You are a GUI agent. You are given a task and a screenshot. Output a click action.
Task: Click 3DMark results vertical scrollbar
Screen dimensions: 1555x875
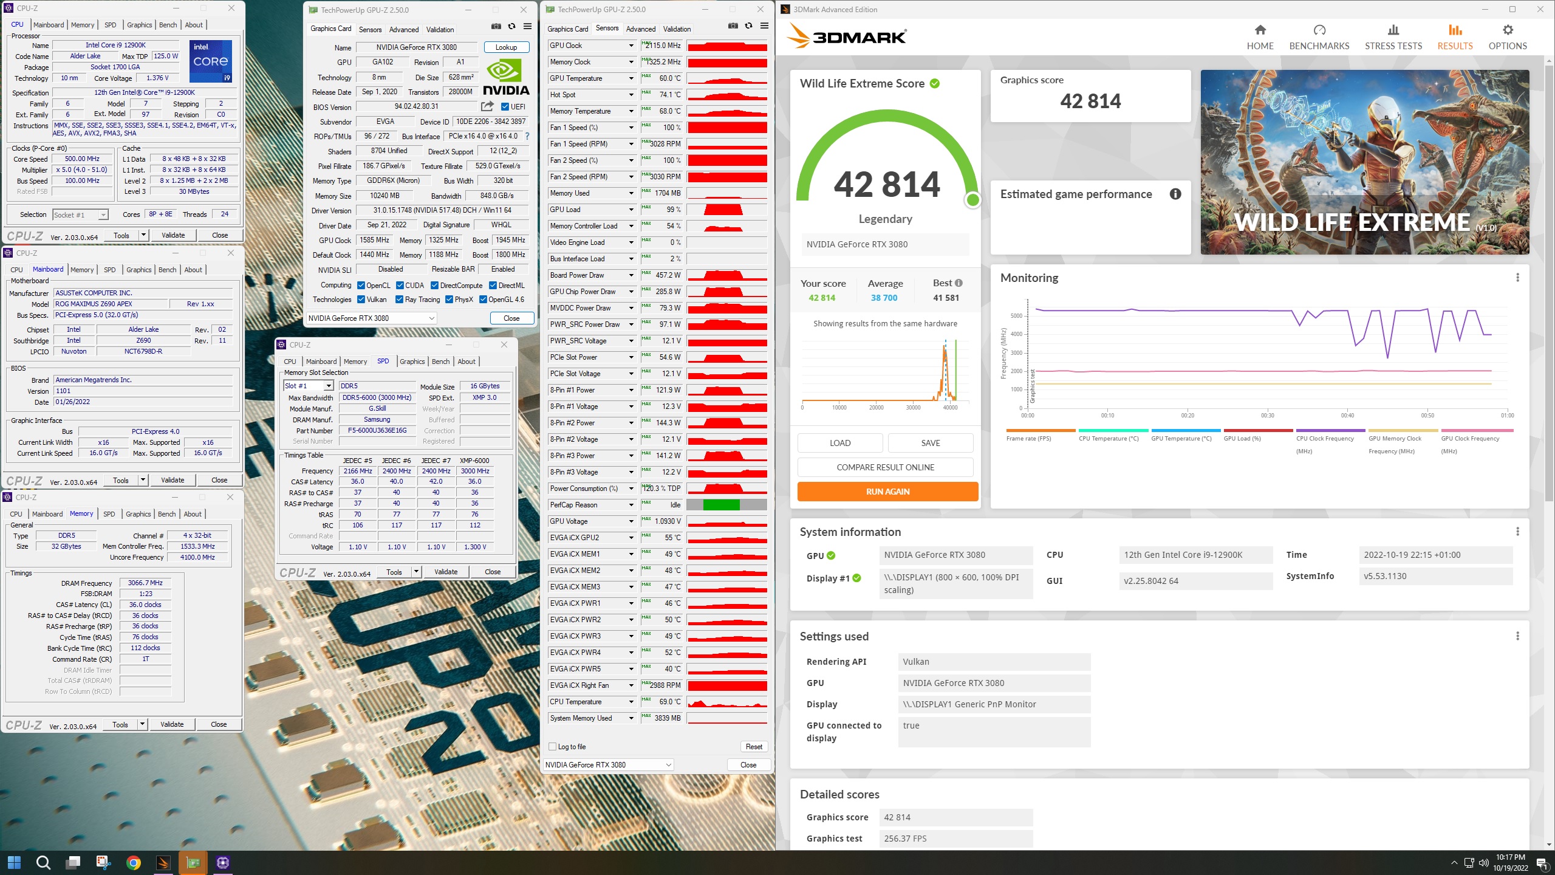pos(1549,283)
